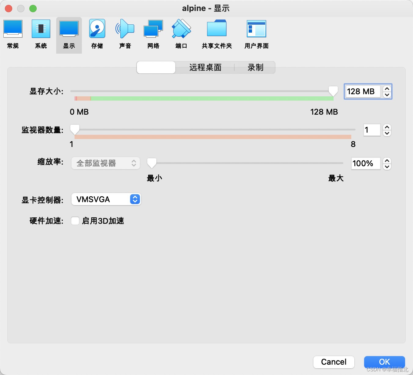Click the '最小' scale label
The height and width of the screenshot is (375, 413).
(x=155, y=178)
